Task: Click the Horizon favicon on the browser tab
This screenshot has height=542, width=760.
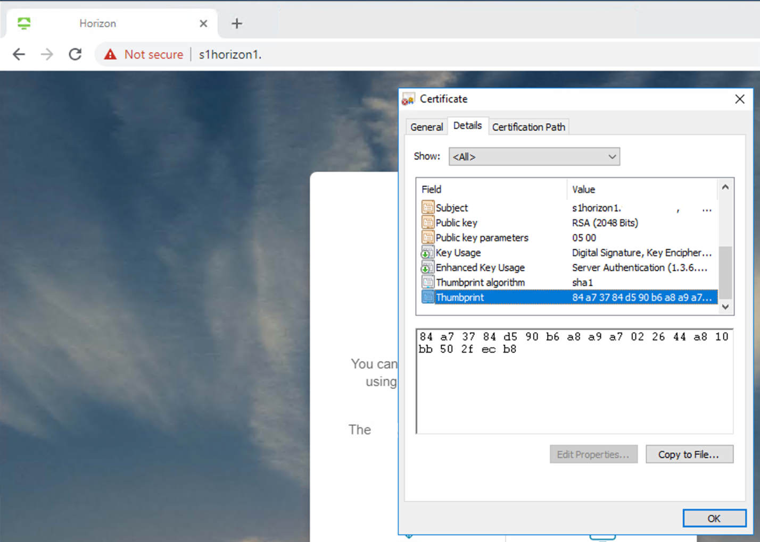Action: [23, 23]
